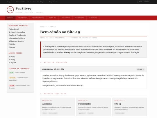Open the Funcionários card (Arquivo 02)

click(93, 107)
